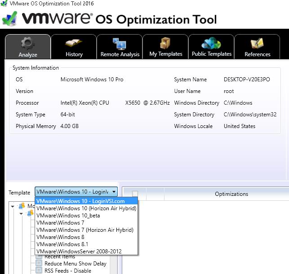The width and height of the screenshot is (289, 274).
Task: Select the plain VMware\Windows 7 template
Action: point(86,223)
